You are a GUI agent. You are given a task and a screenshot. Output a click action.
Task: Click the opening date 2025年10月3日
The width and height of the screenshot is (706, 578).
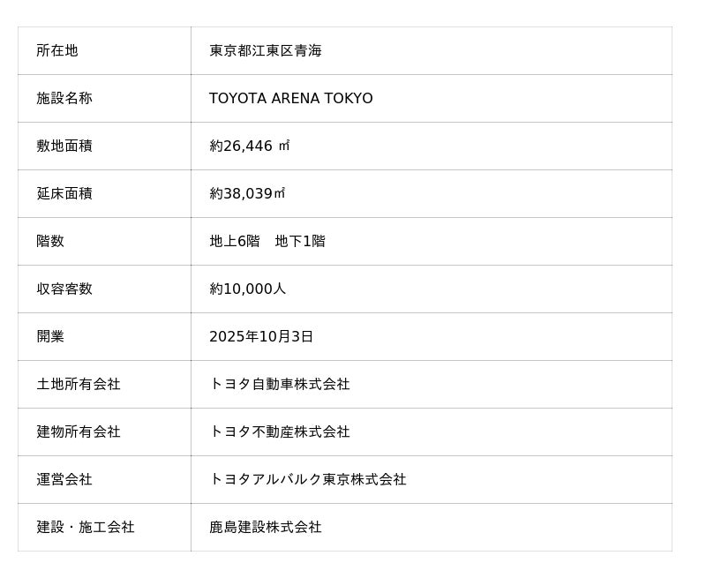pyautogui.click(x=261, y=337)
